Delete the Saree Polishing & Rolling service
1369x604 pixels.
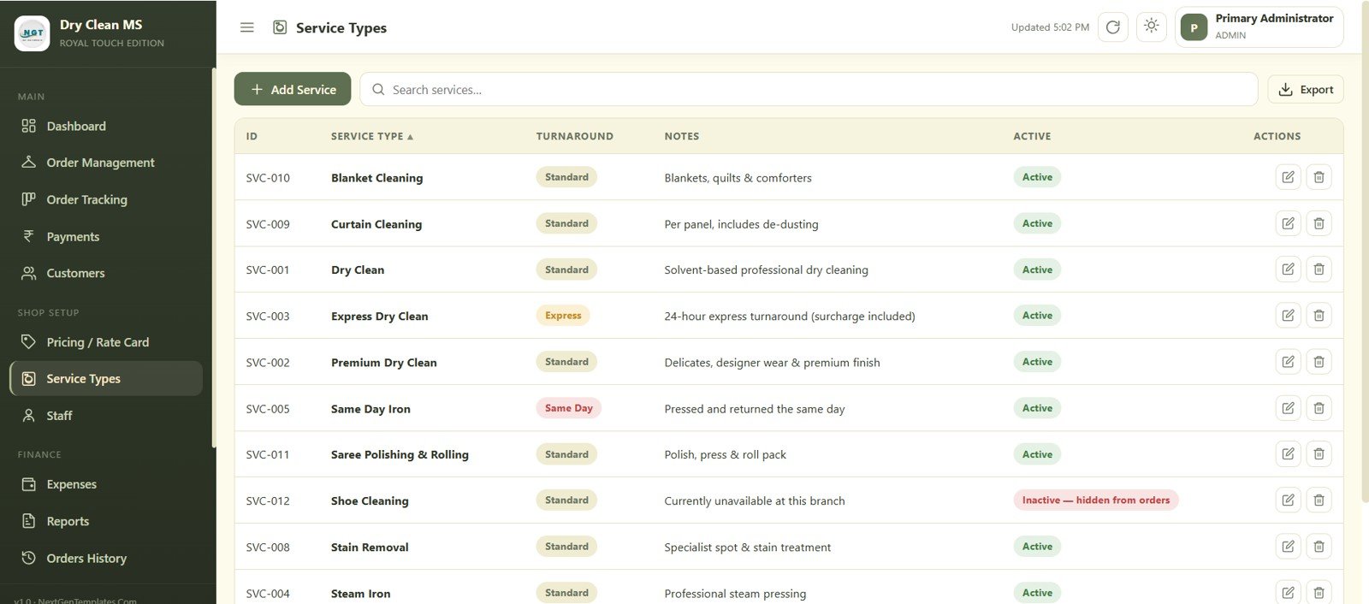tap(1319, 454)
